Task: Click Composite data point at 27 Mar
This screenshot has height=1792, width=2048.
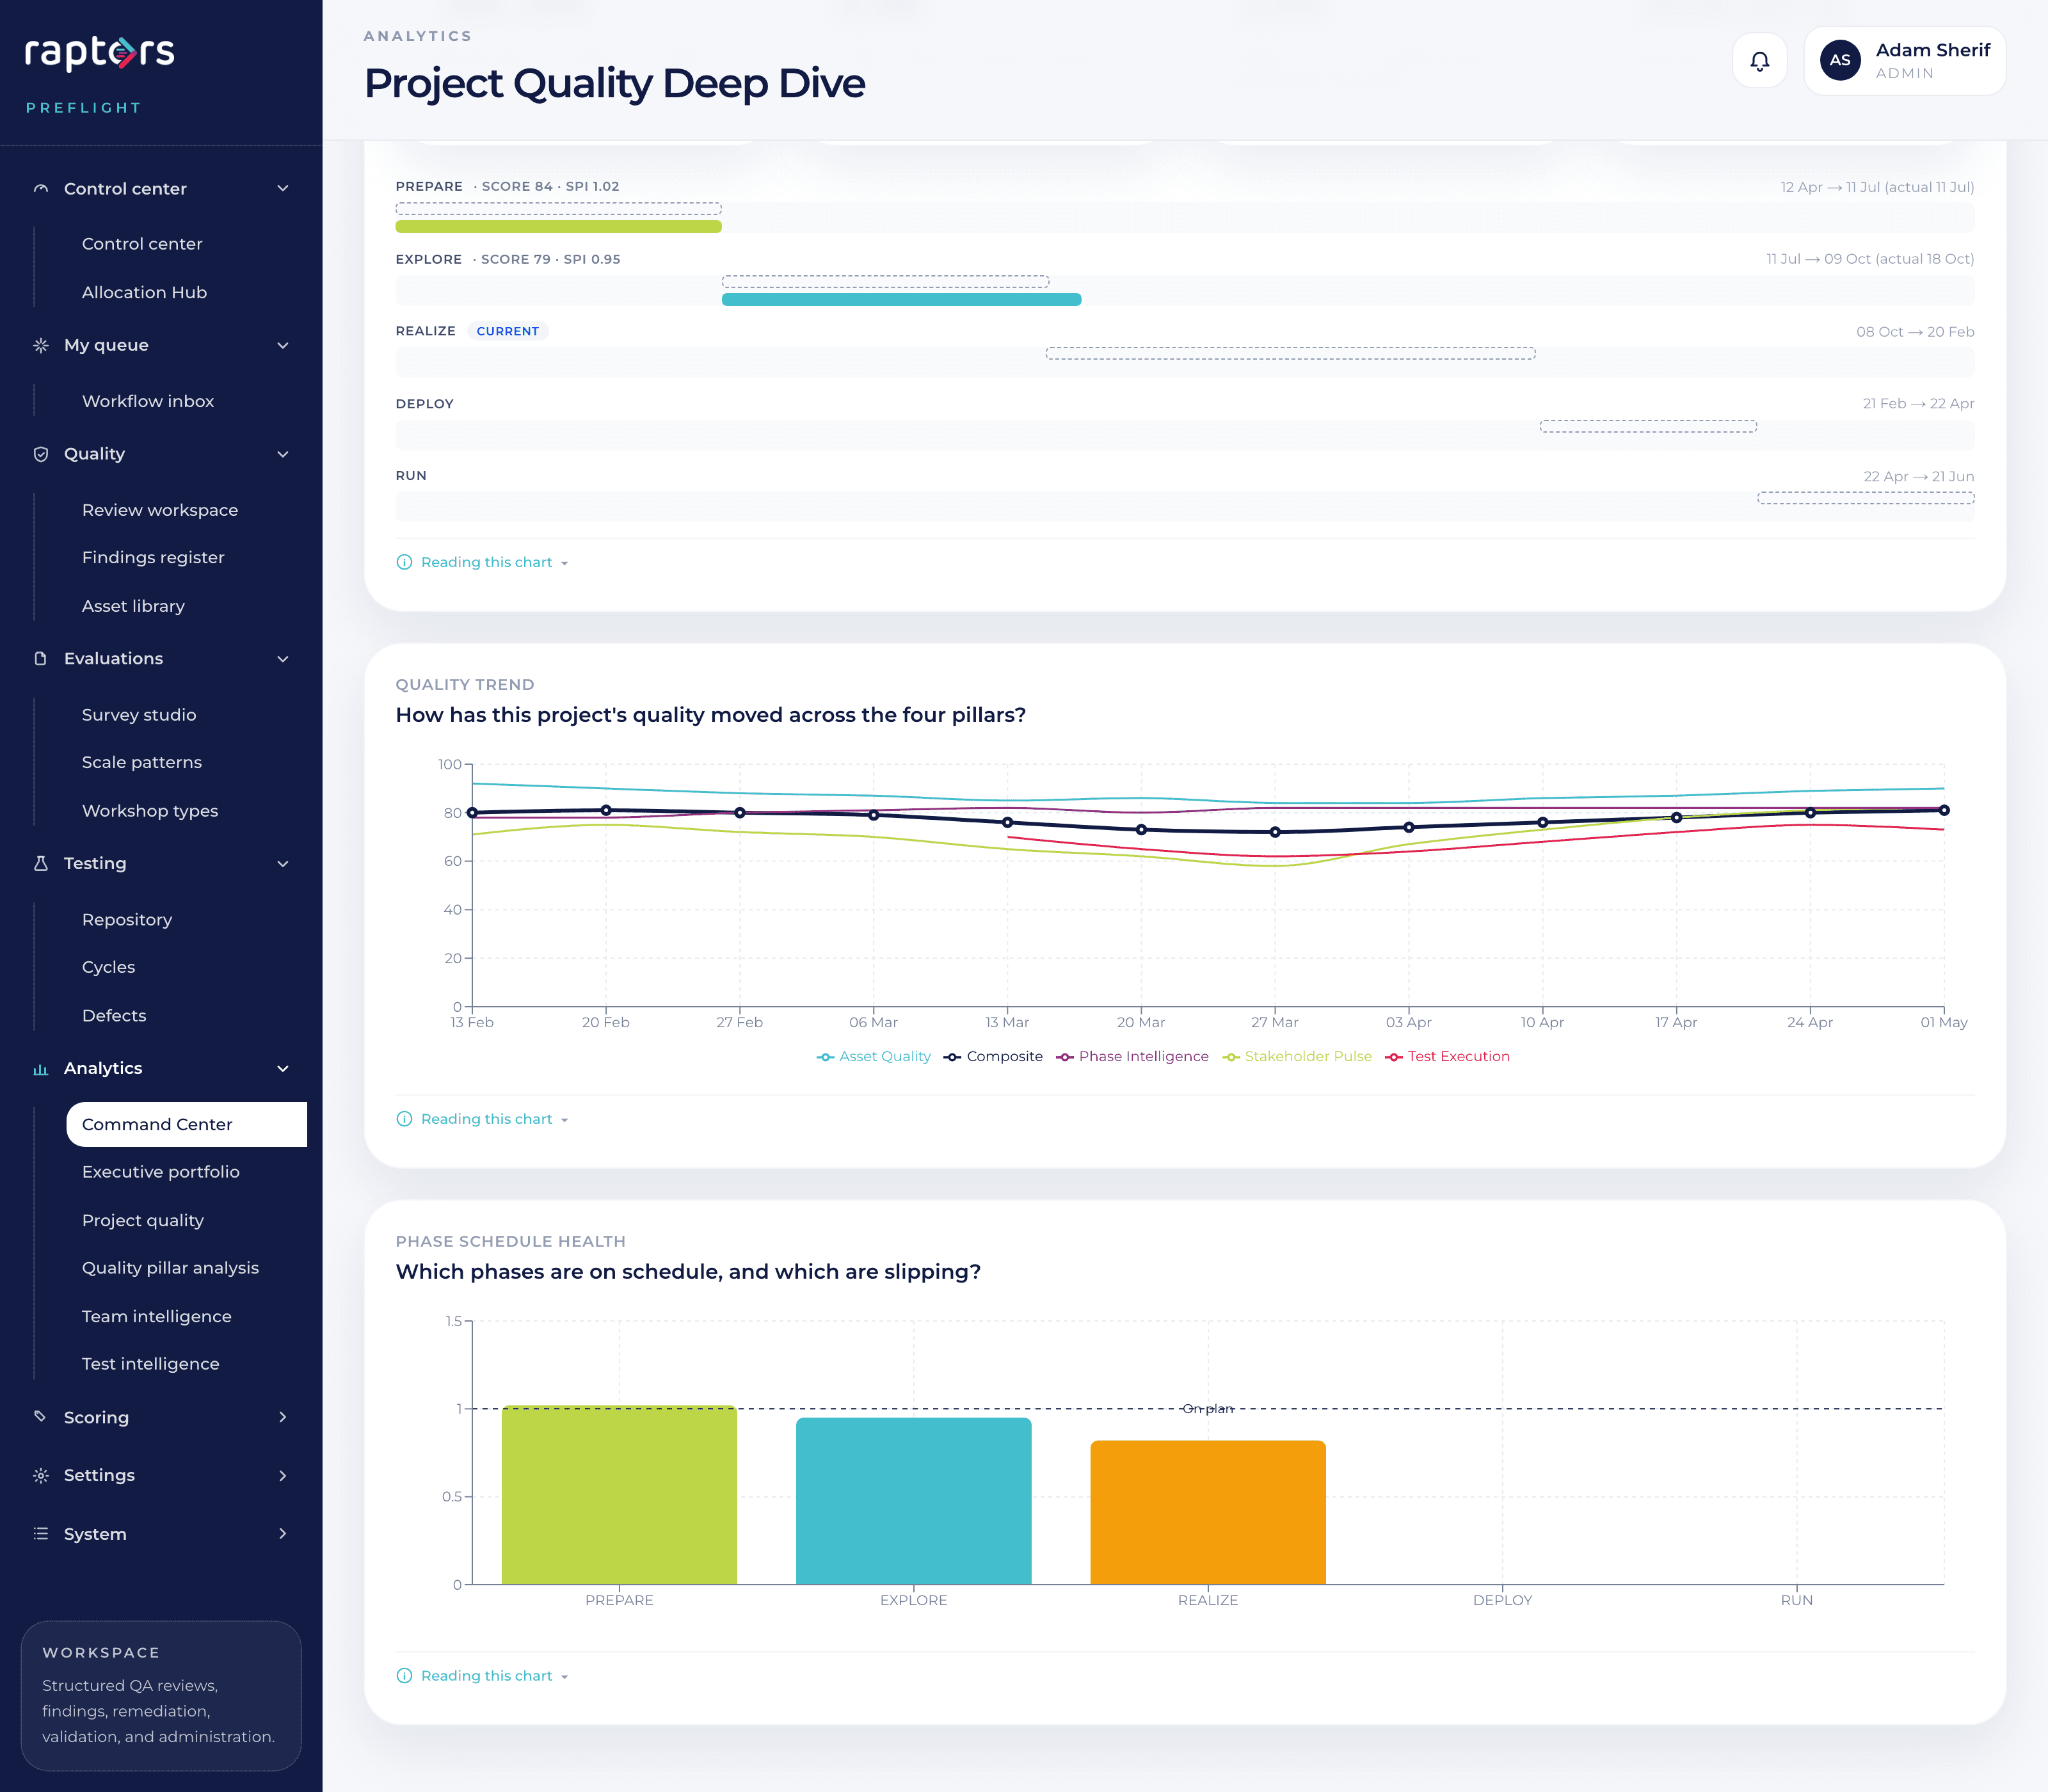Action: pos(1274,832)
